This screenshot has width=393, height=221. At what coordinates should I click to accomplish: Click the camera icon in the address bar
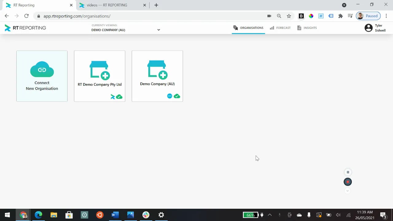(x=269, y=16)
